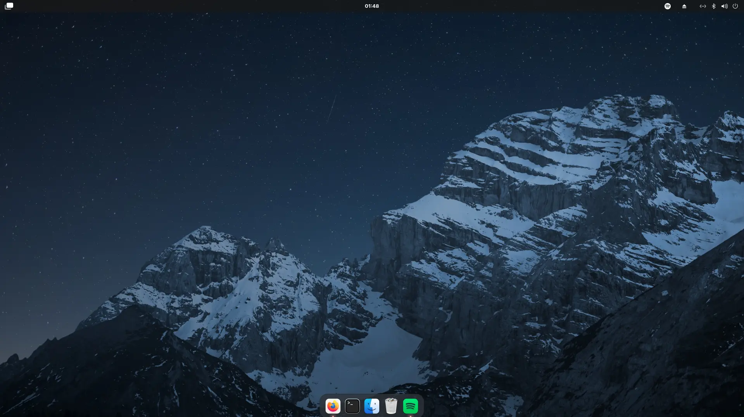Open the power menu icon

[735, 6]
